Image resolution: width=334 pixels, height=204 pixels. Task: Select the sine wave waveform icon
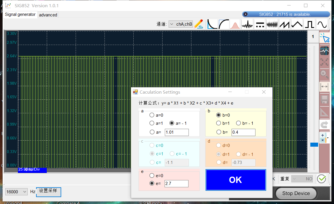tap(322, 24)
